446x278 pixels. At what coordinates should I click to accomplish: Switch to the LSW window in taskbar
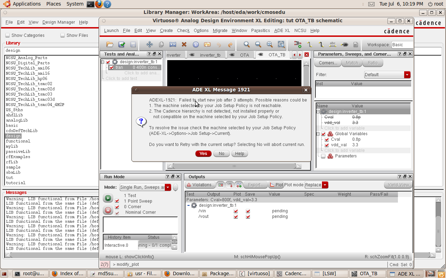(329, 274)
